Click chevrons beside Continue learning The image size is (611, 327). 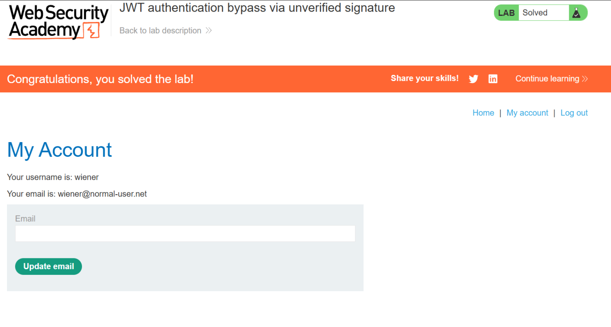585,79
